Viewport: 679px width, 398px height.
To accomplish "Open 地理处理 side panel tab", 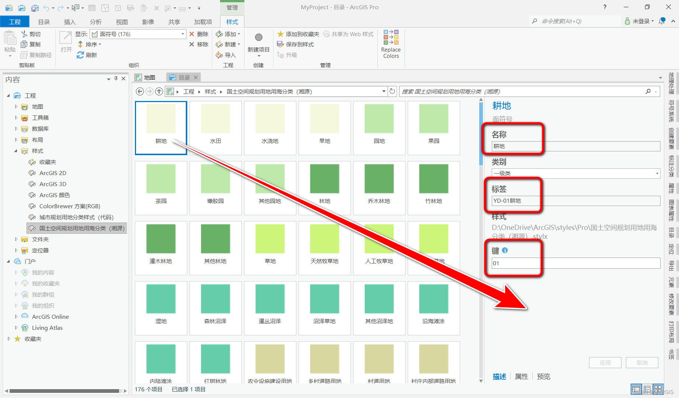I will coord(671,83).
